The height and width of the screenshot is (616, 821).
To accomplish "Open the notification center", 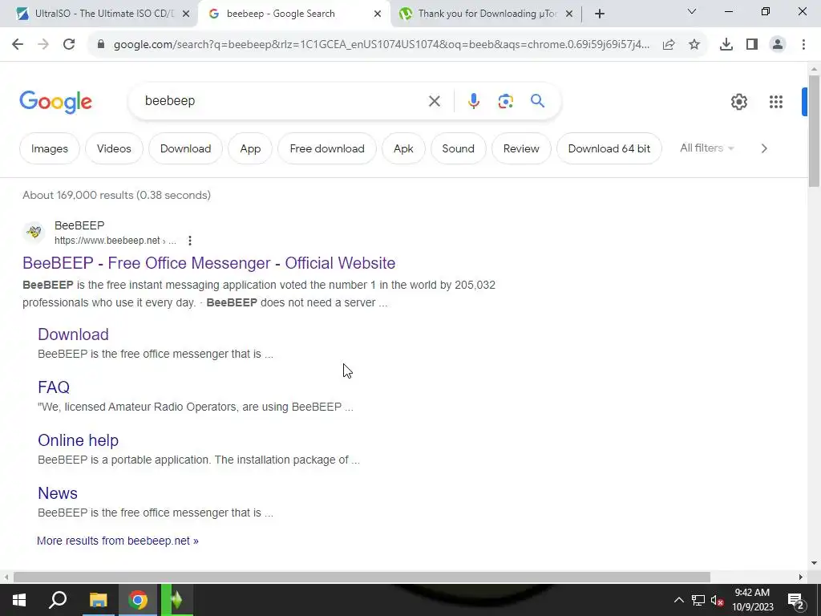I will (796, 601).
